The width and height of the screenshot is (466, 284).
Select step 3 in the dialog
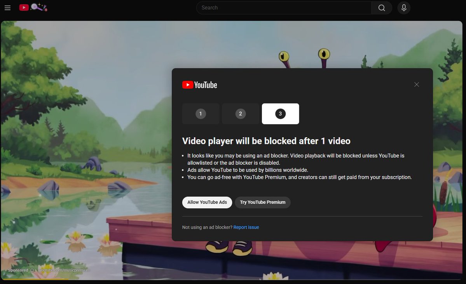[x=280, y=114]
